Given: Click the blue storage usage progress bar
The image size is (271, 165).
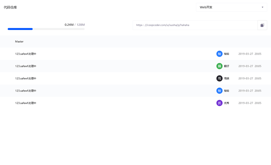Looking at the screenshot, I should pyautogui.click(x=20, y=29).
